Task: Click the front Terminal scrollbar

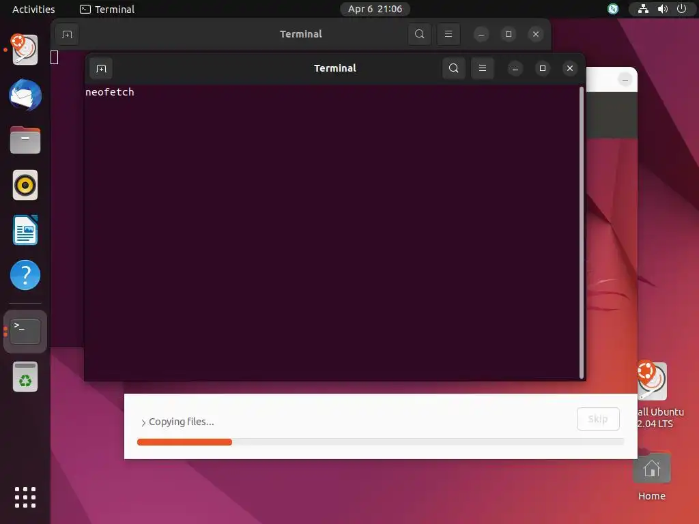Action: point(582,233)
